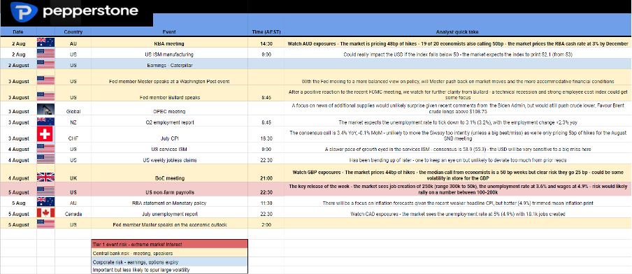Click the Central bank risk legend cell

170,253
